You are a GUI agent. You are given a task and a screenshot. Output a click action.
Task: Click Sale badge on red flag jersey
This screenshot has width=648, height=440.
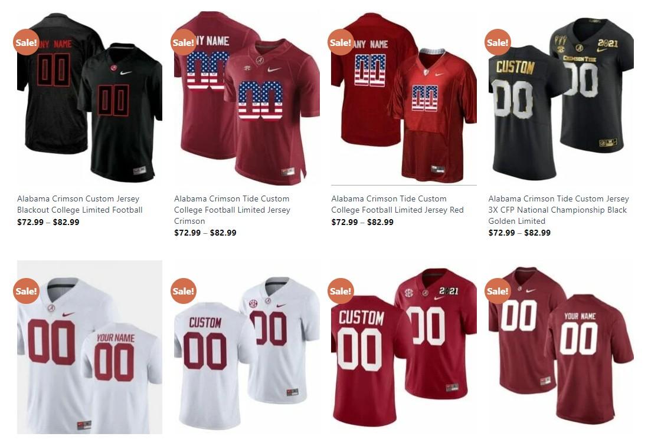pos(340,42)
